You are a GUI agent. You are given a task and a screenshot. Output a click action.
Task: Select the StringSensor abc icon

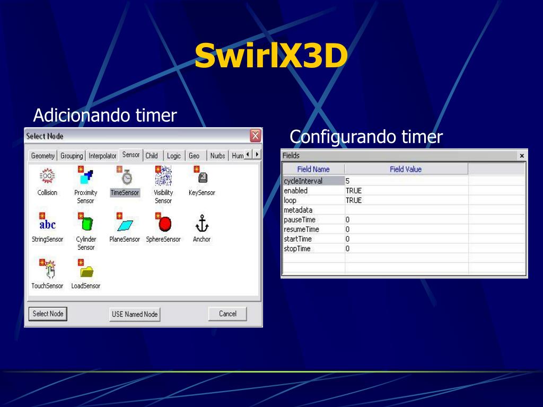[x=47, y=223]
